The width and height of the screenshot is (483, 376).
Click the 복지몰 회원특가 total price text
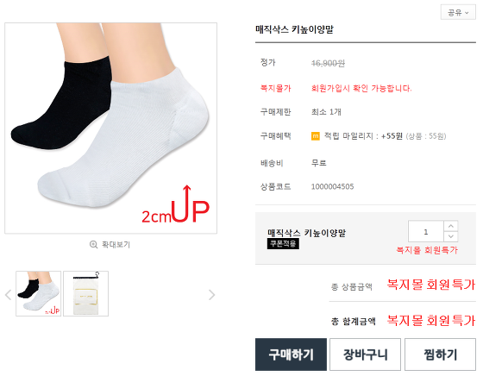431,320
